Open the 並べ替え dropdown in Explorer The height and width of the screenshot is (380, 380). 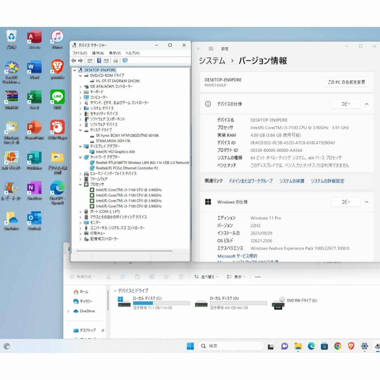206,277
